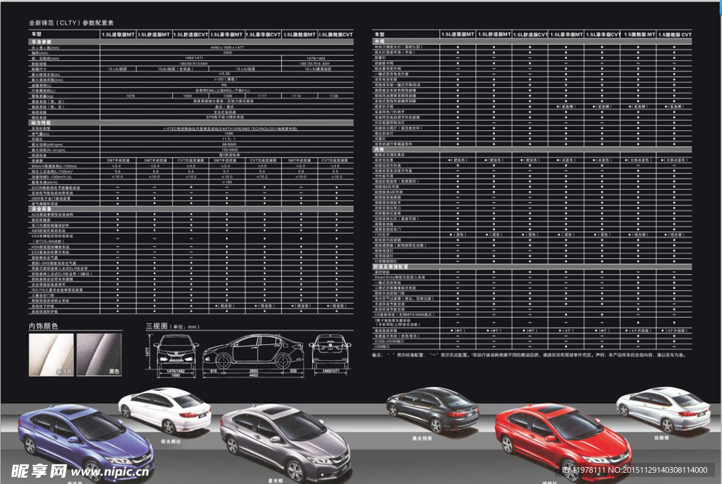Select the 车身参数 section header
Viewport: 722px width, 484px height.
tap(191, 42)
